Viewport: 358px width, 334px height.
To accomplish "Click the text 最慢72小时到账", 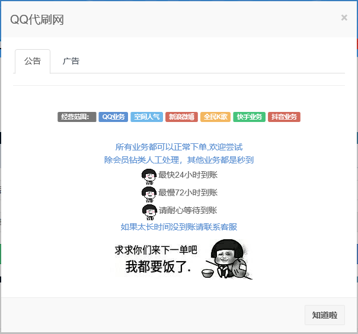I will coord(188,193).
